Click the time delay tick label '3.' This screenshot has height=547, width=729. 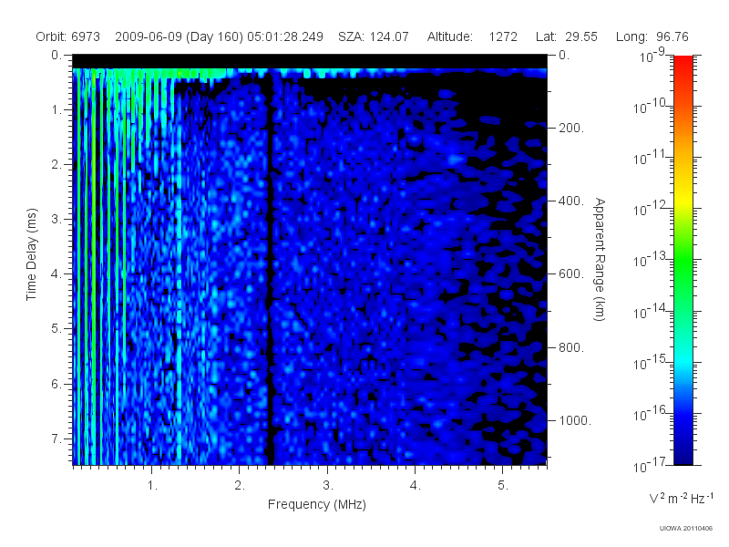click(56, 220)
